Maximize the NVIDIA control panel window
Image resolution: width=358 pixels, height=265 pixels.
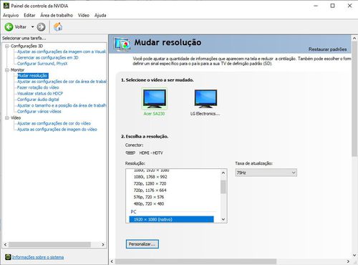[x=332, y=6]
